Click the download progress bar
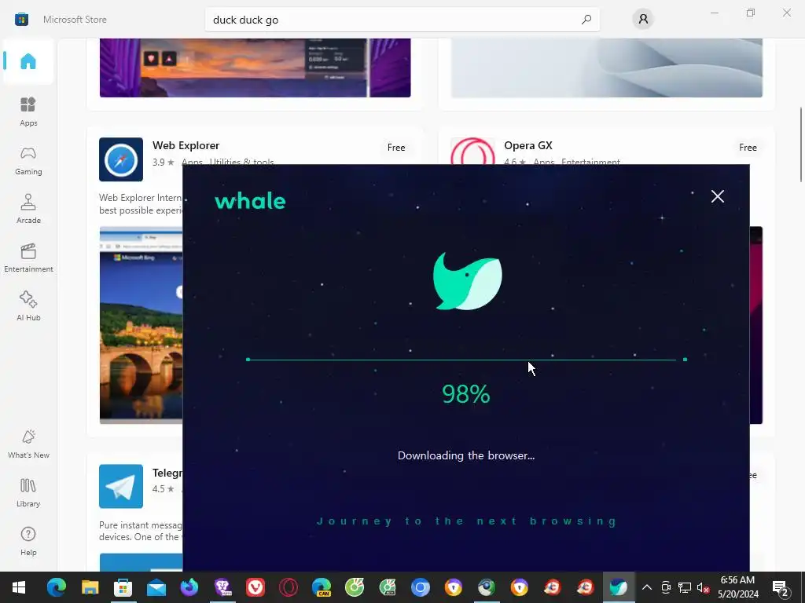This screenshot has width=805, height=603. (x=466, y=360)
